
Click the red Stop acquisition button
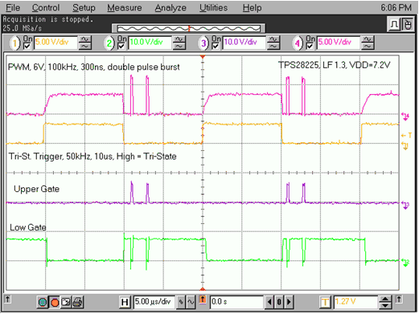(55, 302)
